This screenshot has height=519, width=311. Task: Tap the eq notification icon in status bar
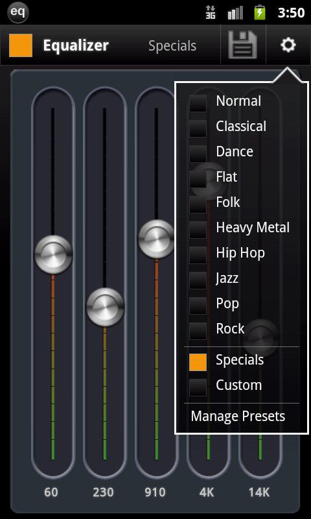(18, 12)
